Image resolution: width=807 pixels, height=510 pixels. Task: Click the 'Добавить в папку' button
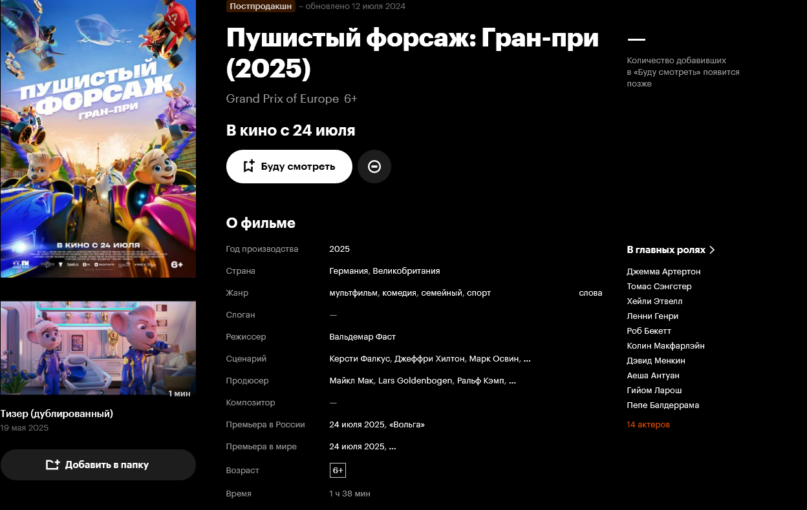coord(98,465)
